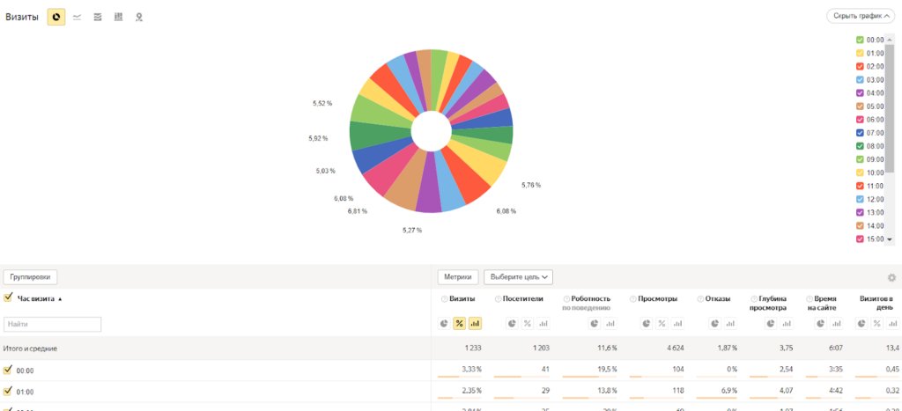Collapse chart with Скрыть график
The image size is (902, 411).
pos(860,16)
